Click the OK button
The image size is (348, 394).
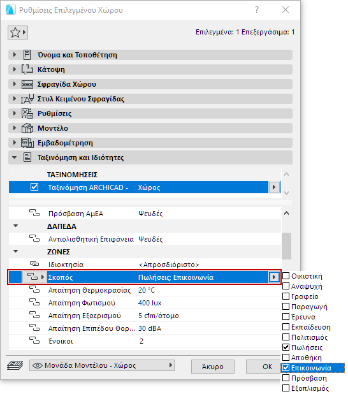[x=267, y=367]
